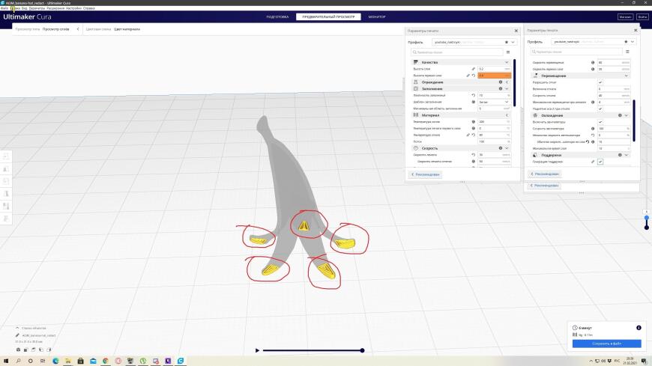Open the infill pattern Zigzag dropdown
This screenshot has width=652, height=366.
click(494, 103)
